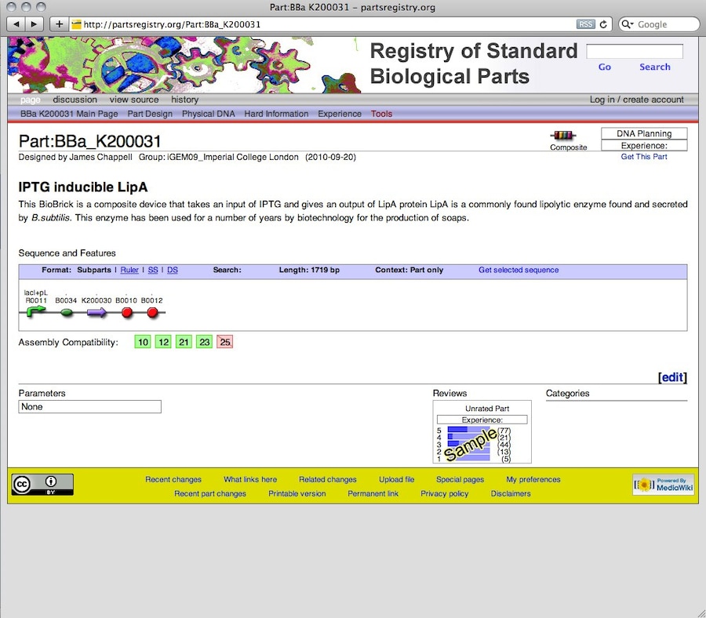Click the green R0011 promoter arrow icon
The width and height of the screenshot is (706, 618).
coord(36,312)
